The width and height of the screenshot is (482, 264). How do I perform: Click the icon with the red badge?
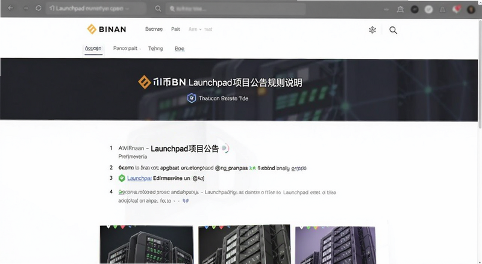coord(456,9)
